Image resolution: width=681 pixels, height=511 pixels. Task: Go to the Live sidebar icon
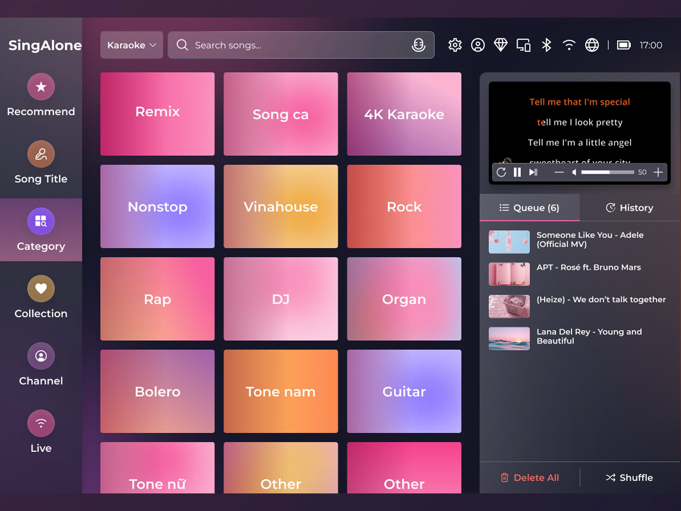click(41, 423)
